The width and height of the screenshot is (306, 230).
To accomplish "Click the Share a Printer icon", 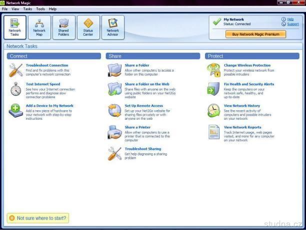I will click(115, 132).
